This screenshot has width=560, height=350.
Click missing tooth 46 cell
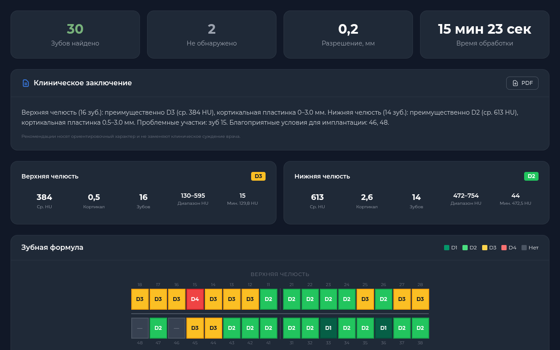click(176, 328)
